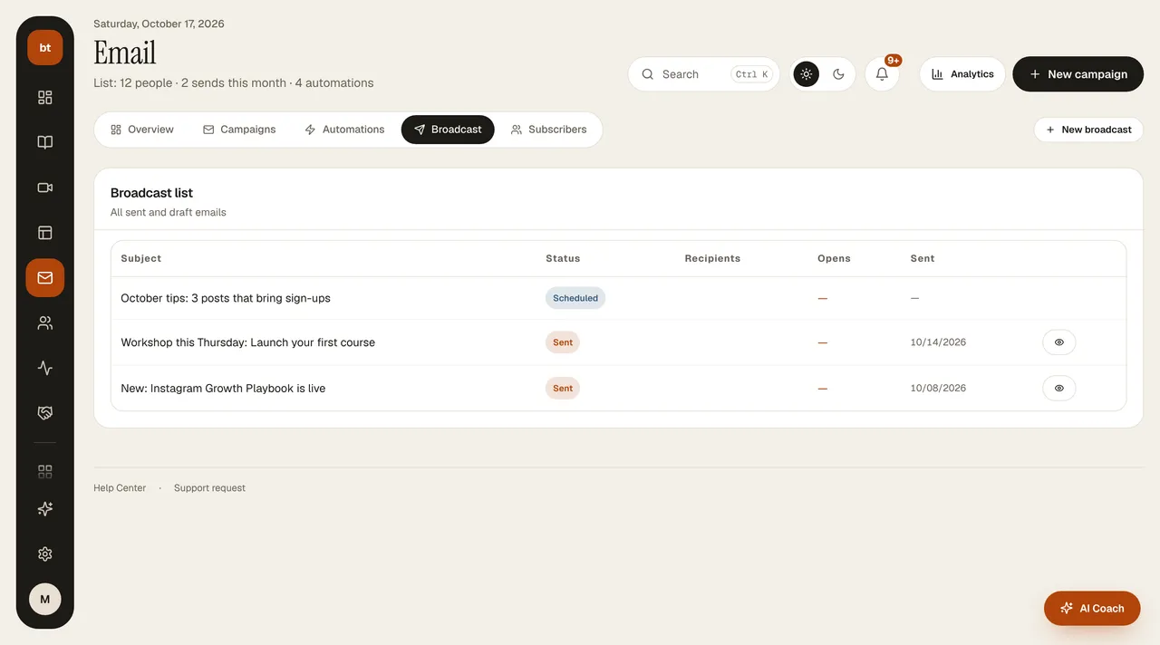This screenshot has height=645, width=1160.
Task: Launch the AI Coach button
Action: click(1092, 609)
